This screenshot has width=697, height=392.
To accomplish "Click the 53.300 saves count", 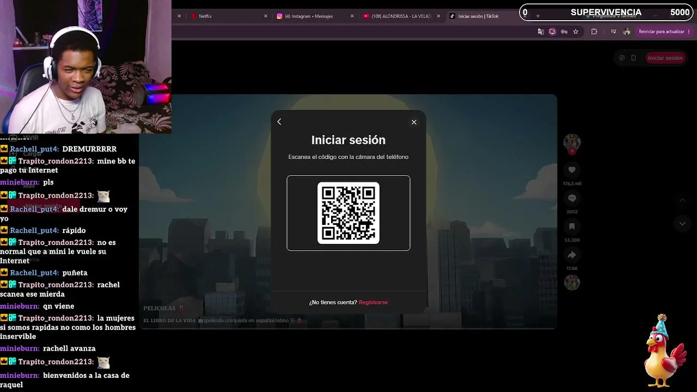I will tap(572, 240).
